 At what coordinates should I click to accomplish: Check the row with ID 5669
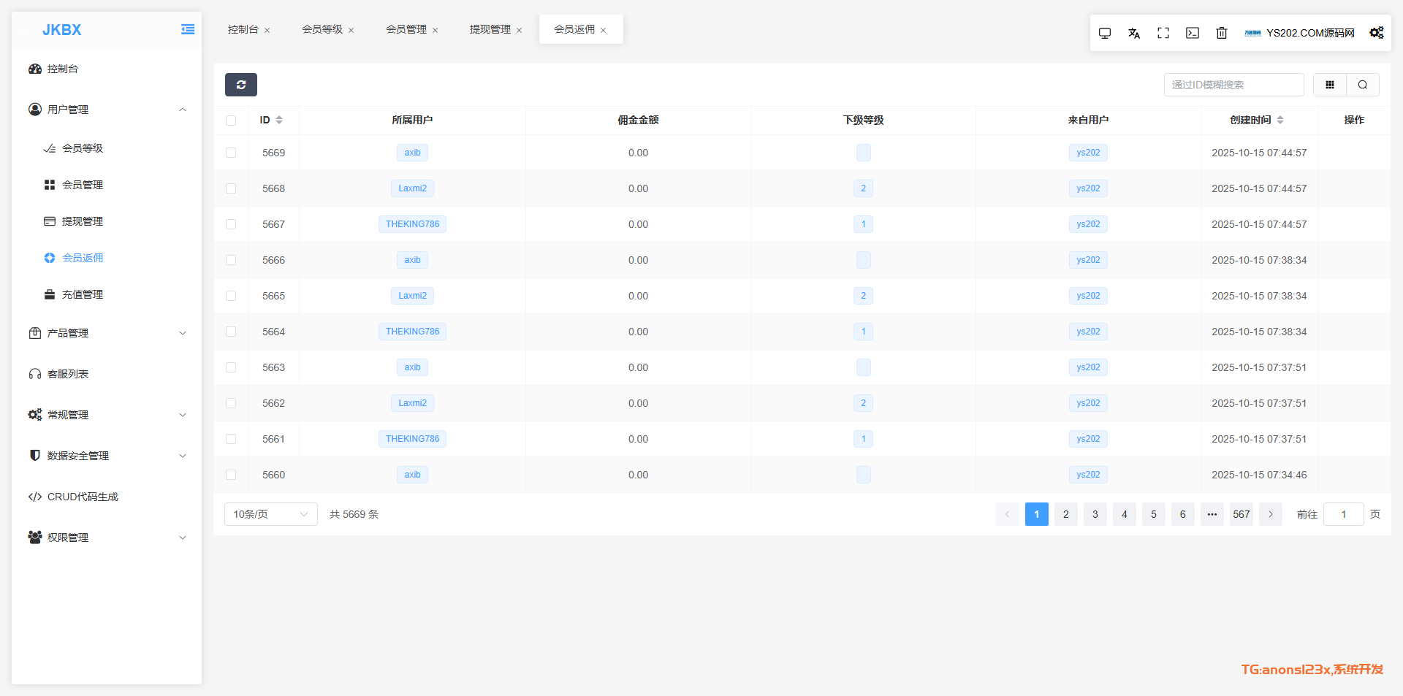coord(231,153)
